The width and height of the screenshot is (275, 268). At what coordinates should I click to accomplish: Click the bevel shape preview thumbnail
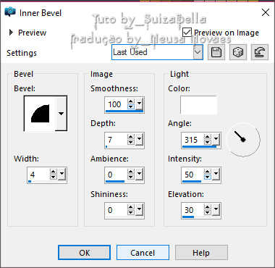coord(40,114)
